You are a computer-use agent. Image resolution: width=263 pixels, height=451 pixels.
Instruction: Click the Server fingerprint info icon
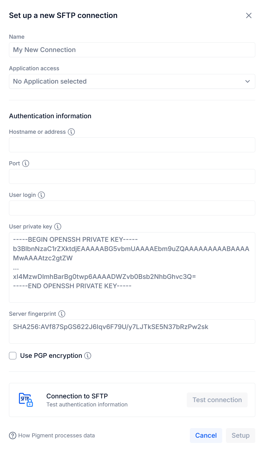(x=62, y=314)
